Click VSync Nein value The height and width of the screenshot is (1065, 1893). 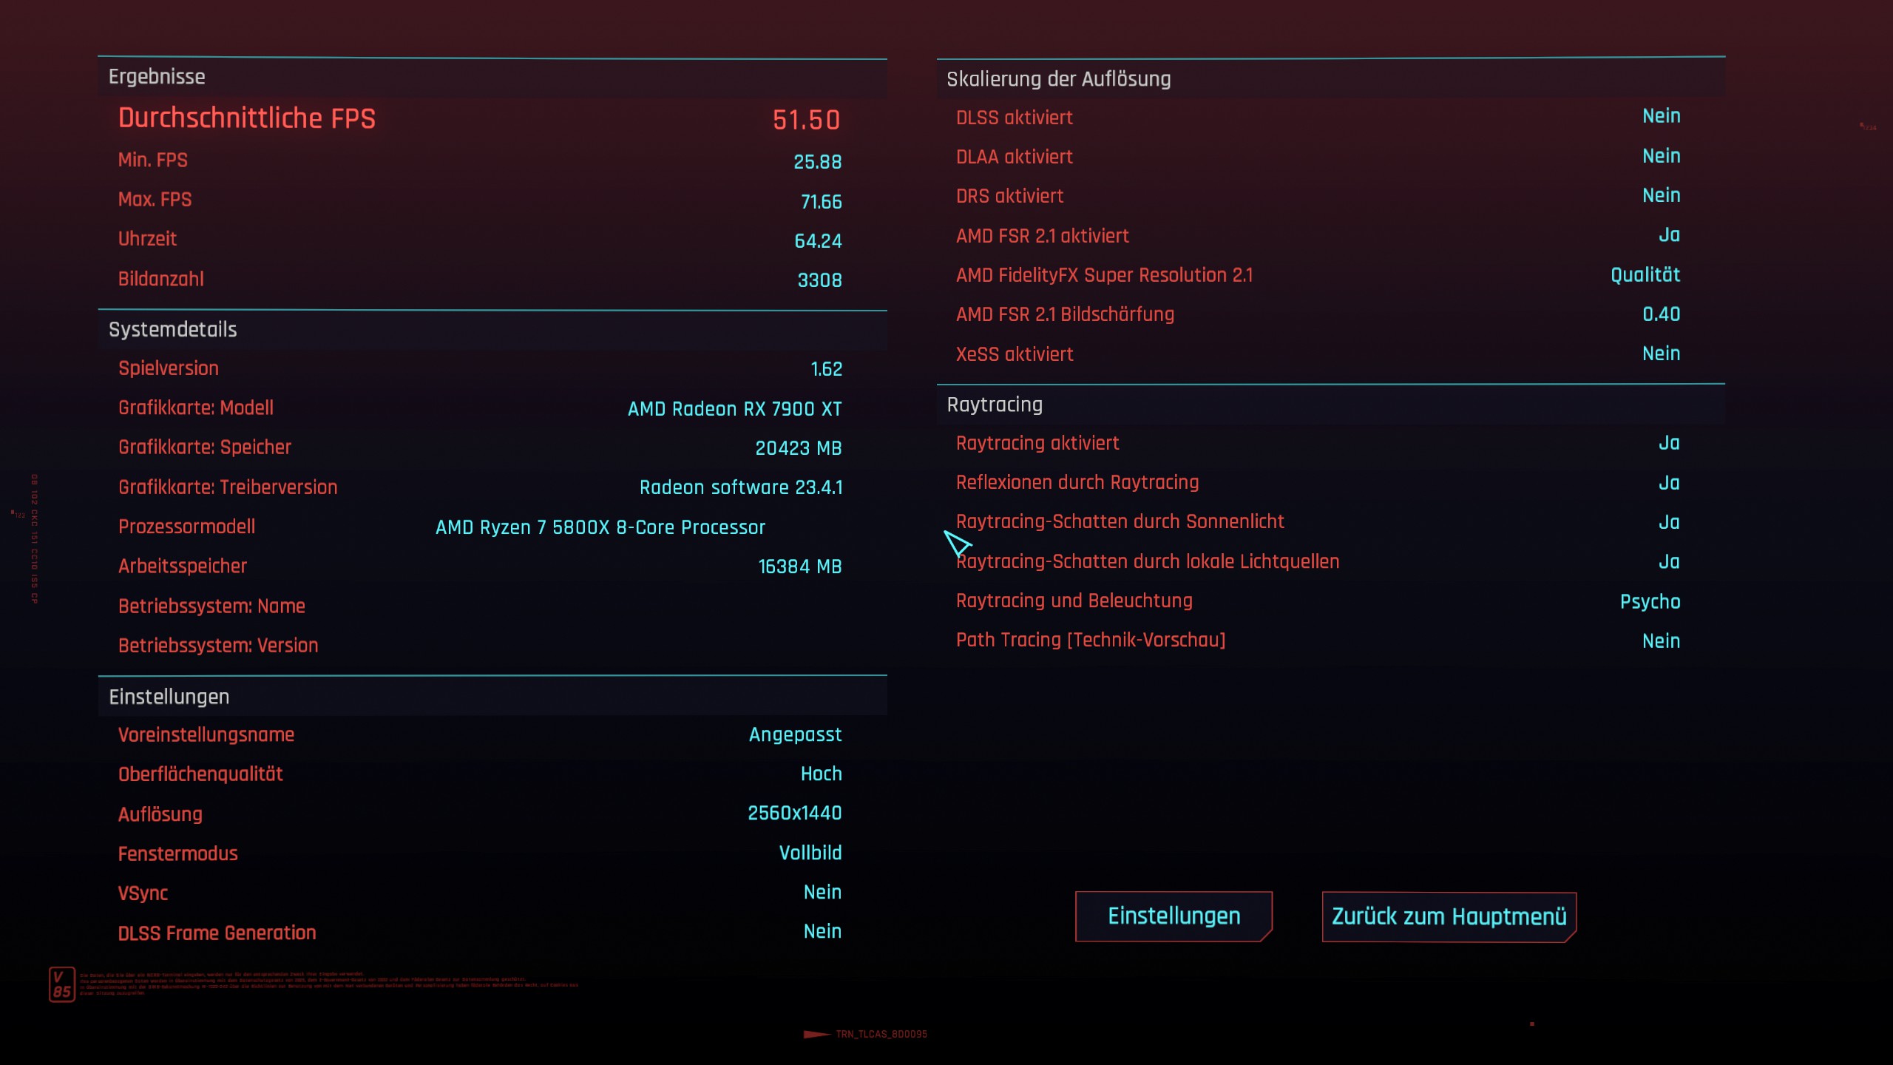point(822,893)
